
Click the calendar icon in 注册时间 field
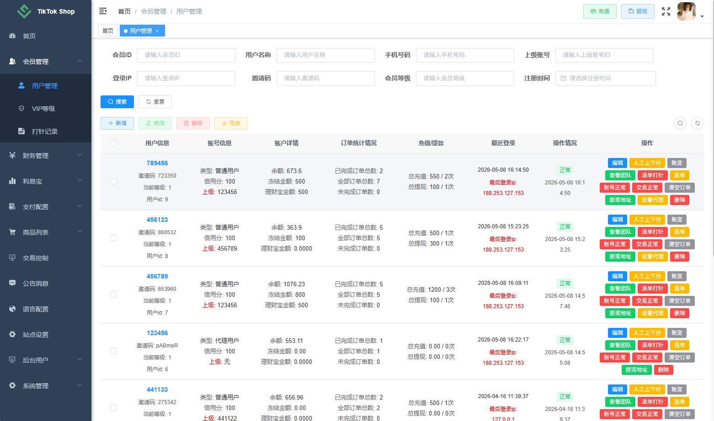(x=563, y=78)
